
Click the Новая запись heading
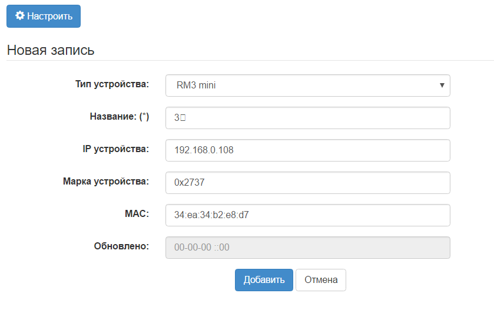pyautogui.click(x=51, y=50)
